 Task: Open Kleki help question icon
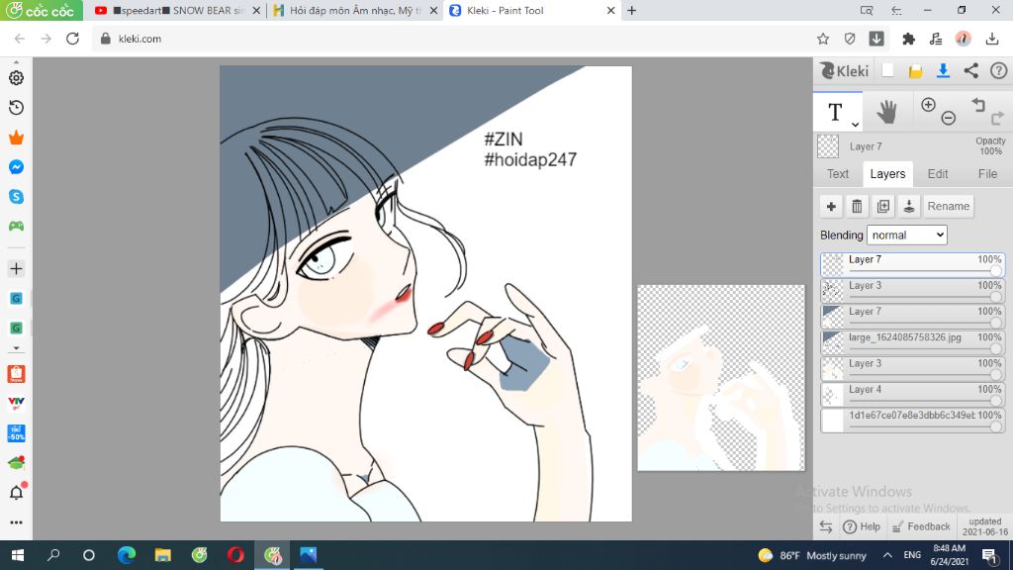click(999, 70)
